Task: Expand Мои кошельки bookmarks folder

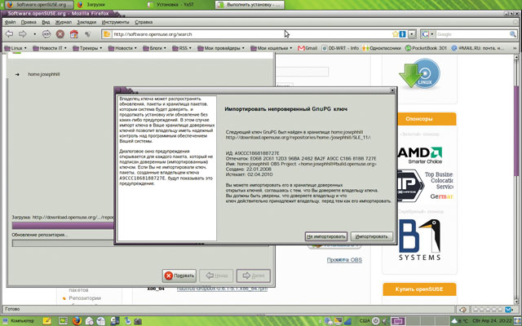Action: (271, 48)
